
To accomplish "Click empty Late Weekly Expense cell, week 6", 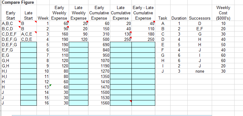I will (x=79, y=50).
